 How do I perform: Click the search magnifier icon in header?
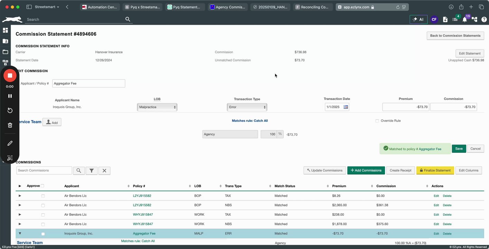[128, 19]
